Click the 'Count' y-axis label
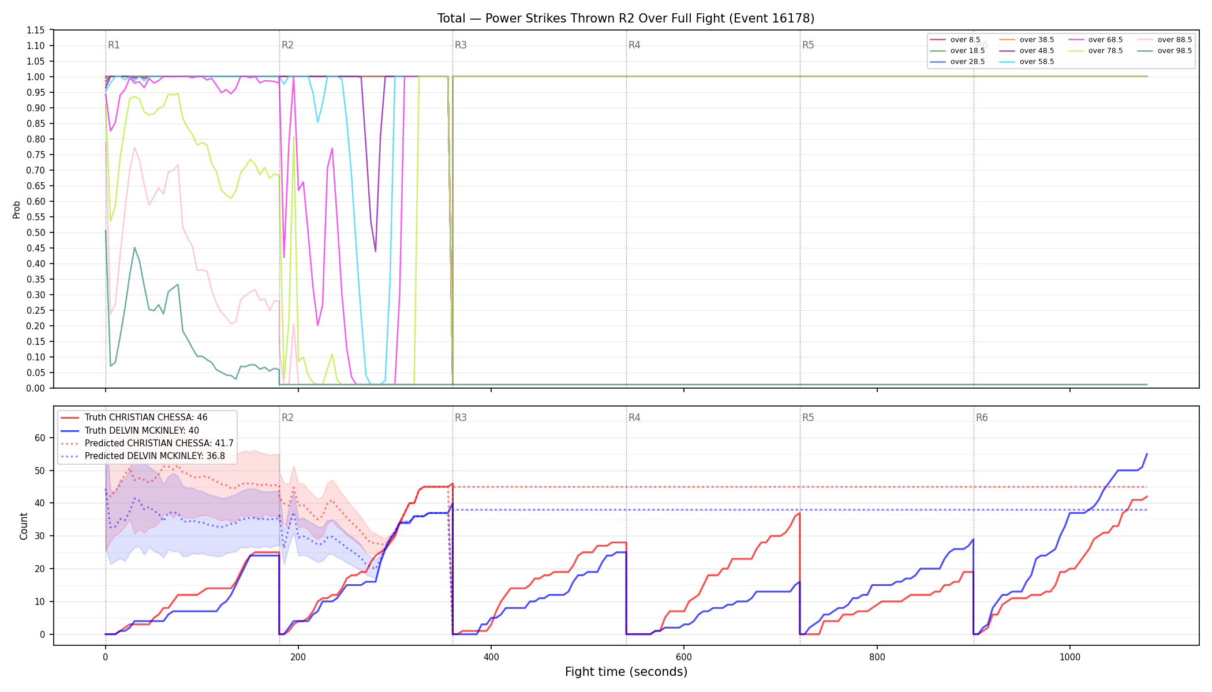The image size is (1212, 692). (24, 526)
